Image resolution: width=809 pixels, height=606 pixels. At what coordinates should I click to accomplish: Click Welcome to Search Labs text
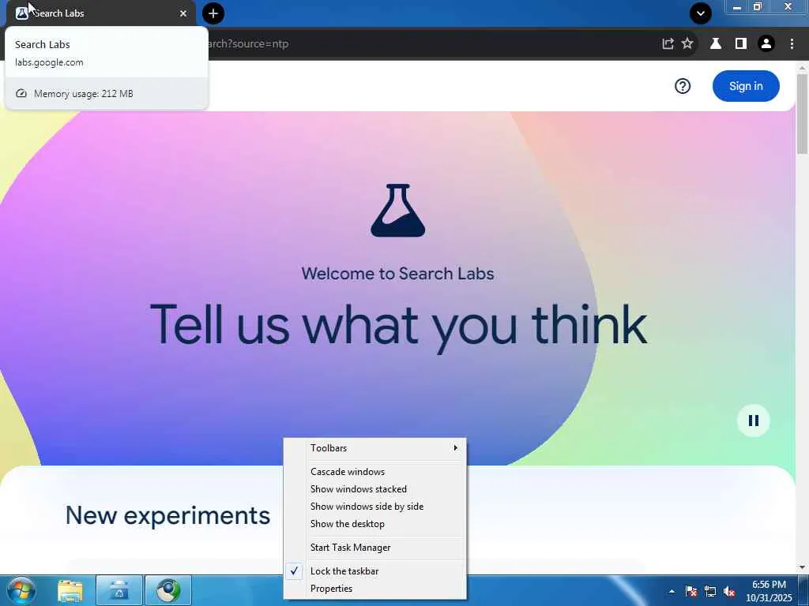pos(398,274)
